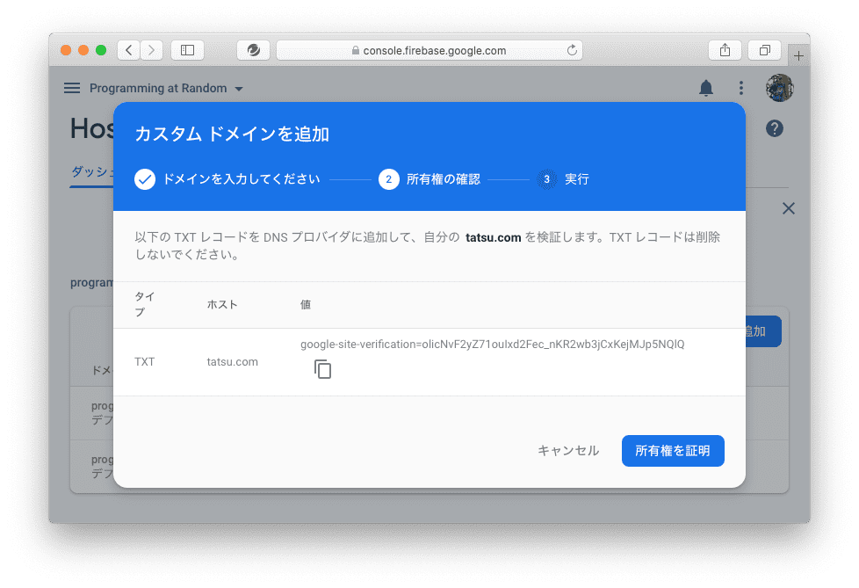Show all Safari tabs overview
Screen dimensions: 859x588
coord(765,50)
